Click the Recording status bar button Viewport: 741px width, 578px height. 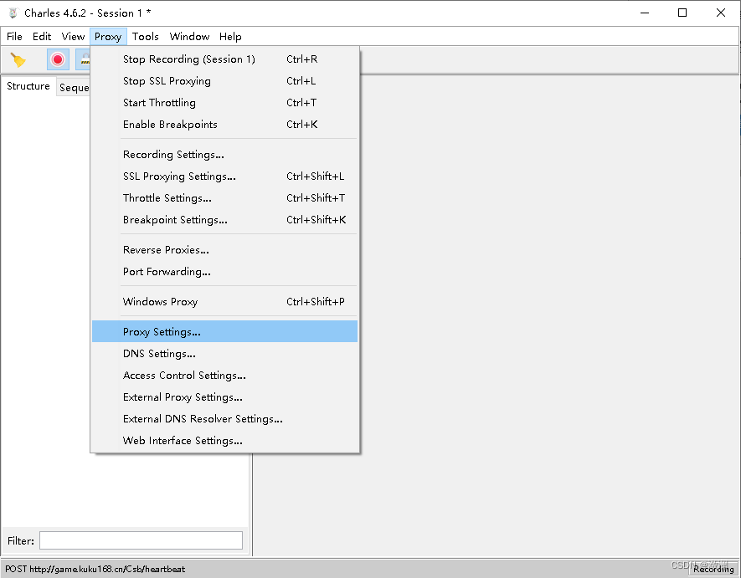click(713, 569)
